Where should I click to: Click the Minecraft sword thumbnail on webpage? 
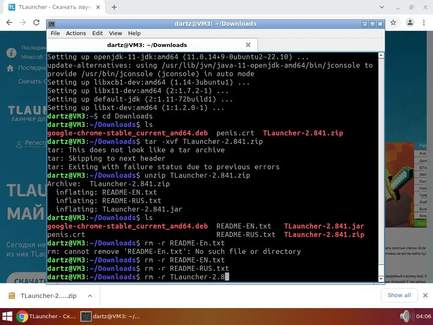point(399,185)
